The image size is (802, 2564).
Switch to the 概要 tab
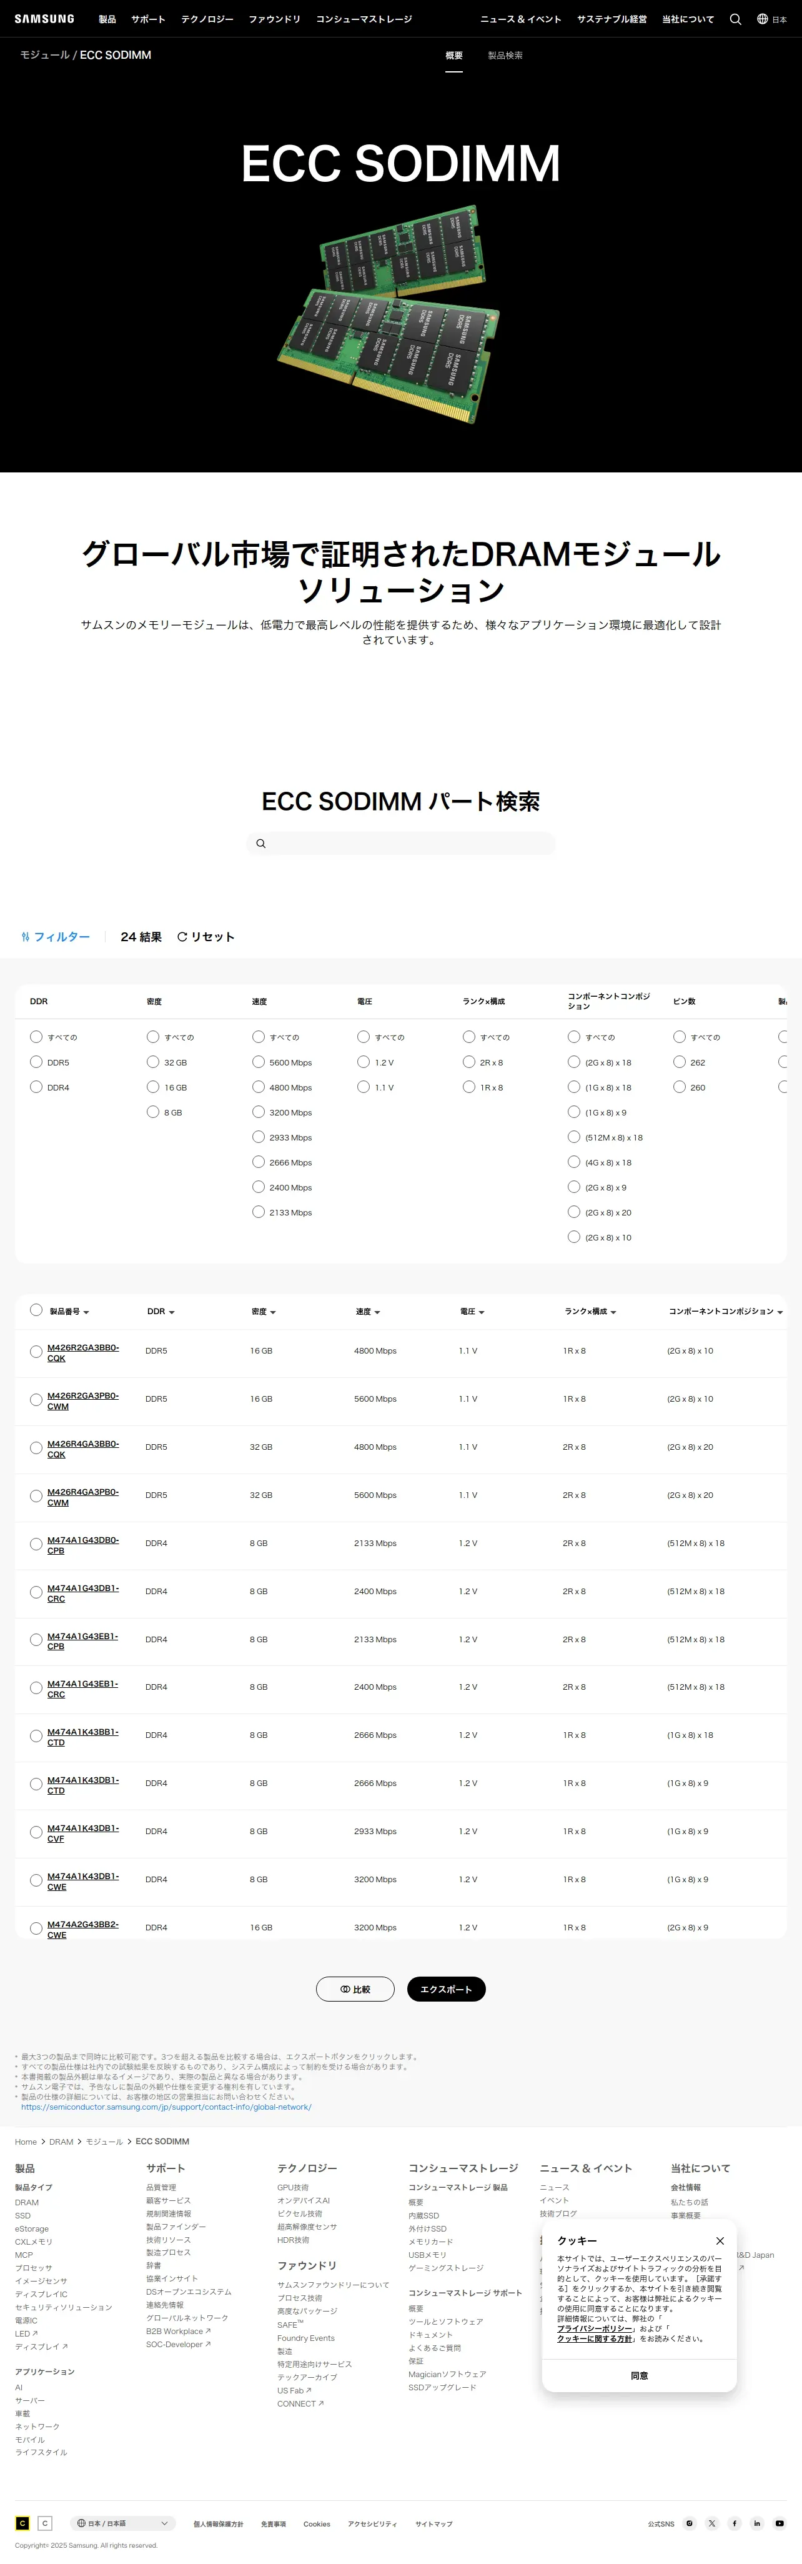tap(453, 56)
